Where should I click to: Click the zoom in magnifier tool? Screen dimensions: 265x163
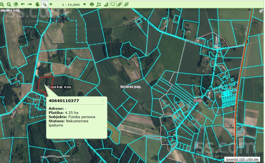(2, 4)
